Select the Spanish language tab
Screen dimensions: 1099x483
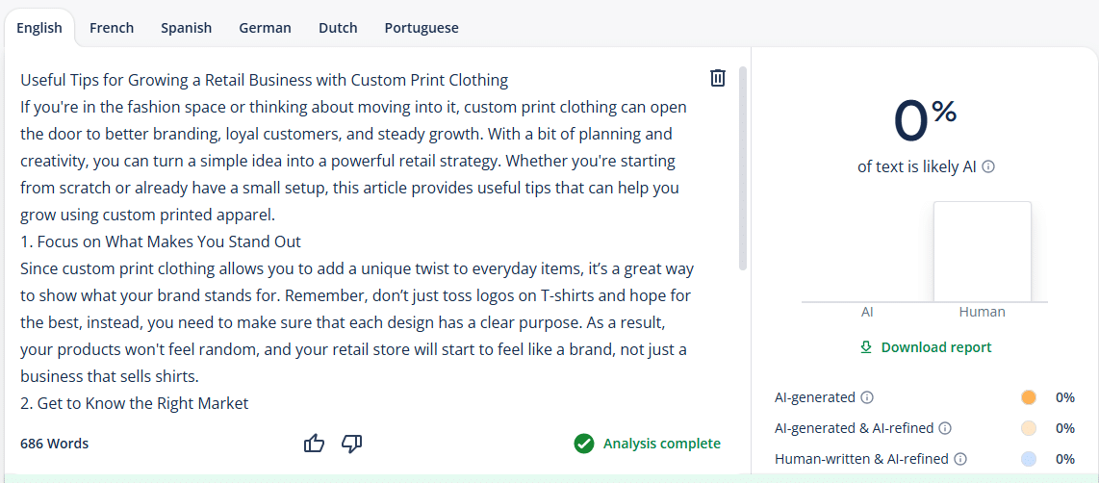pyautogui.click(x=187, y=28)
